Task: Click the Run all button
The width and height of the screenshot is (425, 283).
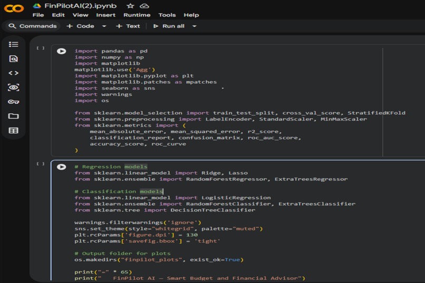Action: click(x=169, y=26)
